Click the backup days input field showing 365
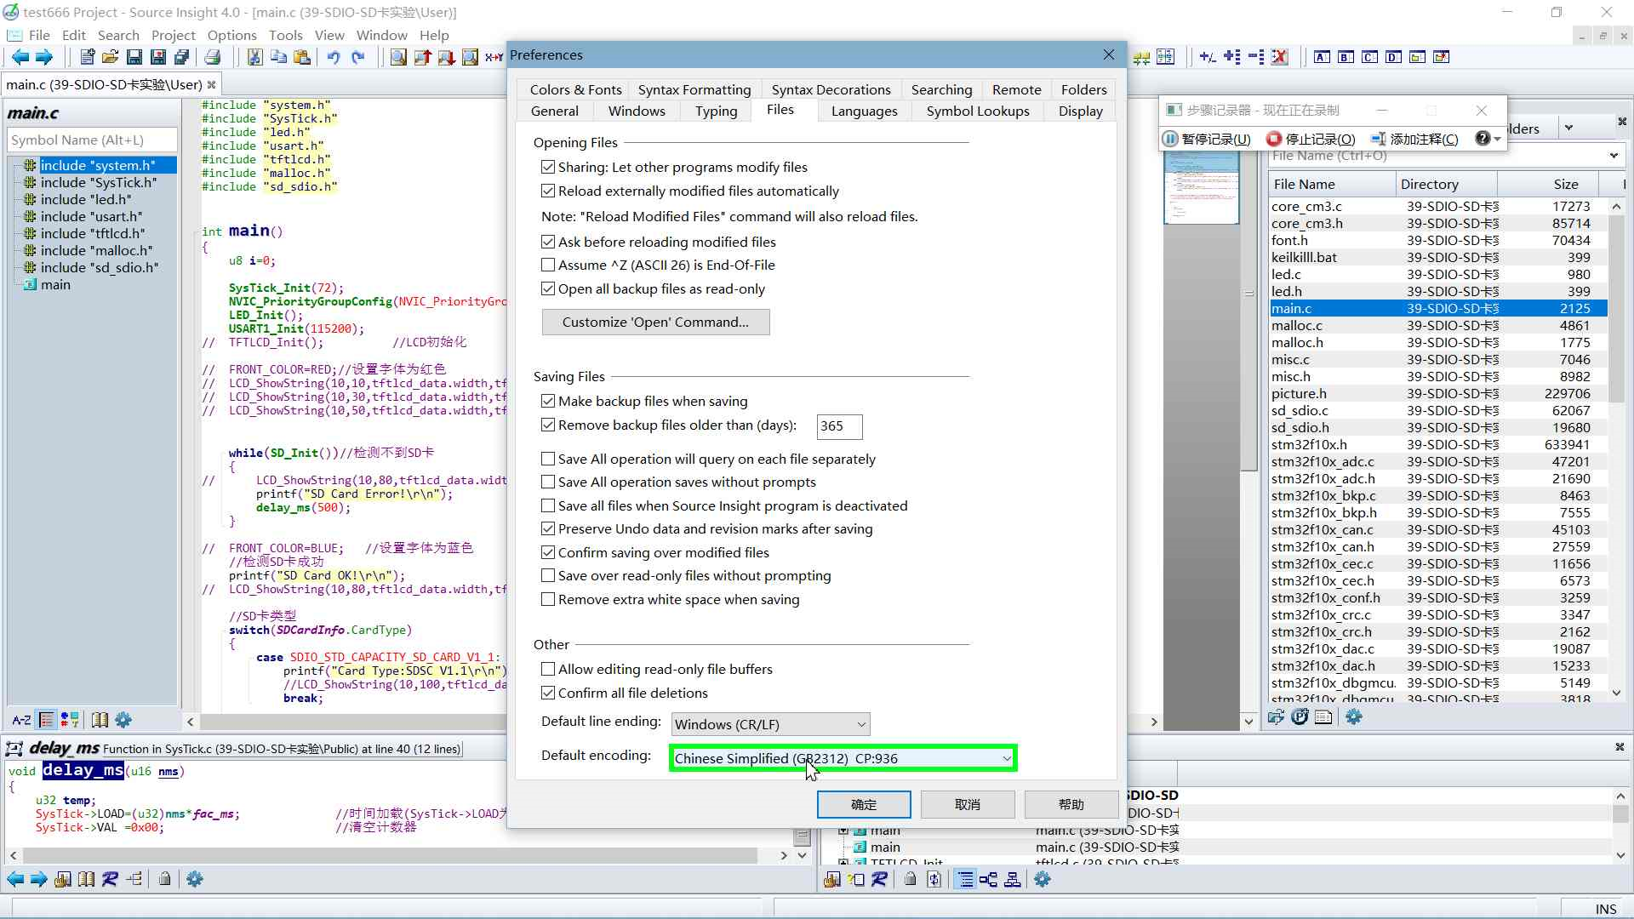The height and width of the screenshot is (919, 1634). point(839,426)
